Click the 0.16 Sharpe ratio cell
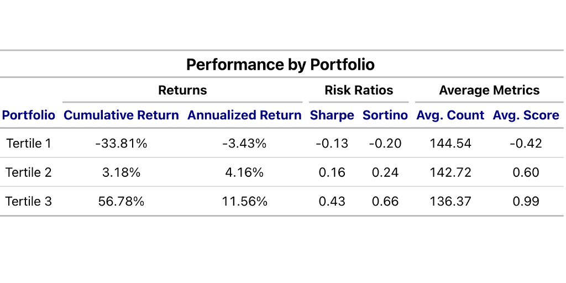The image size is (566, 283). tap(332, 172)
